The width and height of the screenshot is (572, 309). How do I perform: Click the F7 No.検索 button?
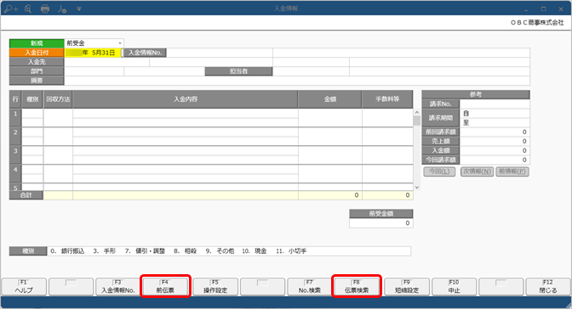pos(309,286)
